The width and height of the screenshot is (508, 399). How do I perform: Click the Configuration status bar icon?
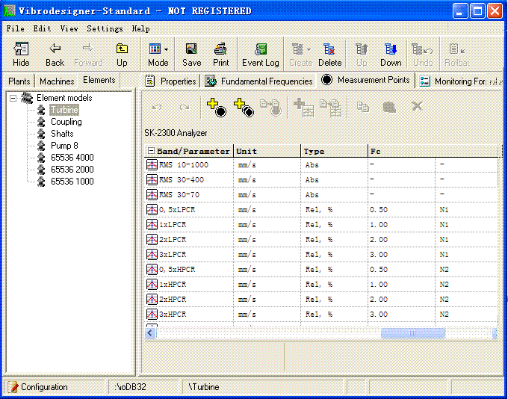pos(13,387)
